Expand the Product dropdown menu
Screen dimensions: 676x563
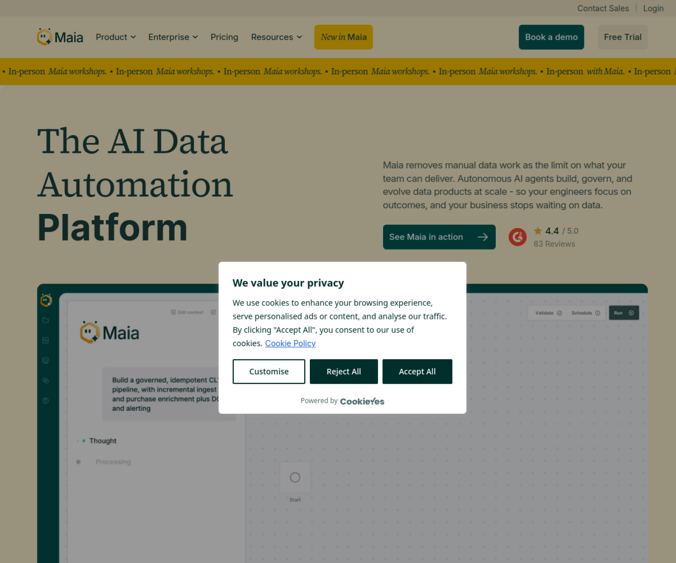click(116, 37)
